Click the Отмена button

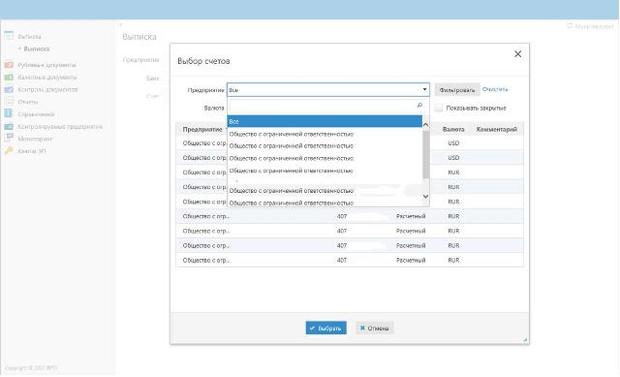(x=374, y=328)
